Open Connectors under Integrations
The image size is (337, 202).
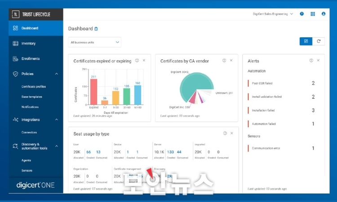point(29,132)
